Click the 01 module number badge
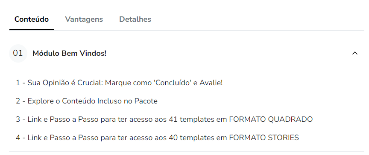The height and width of the screenshot is (155, 369). tap(18, 53)
